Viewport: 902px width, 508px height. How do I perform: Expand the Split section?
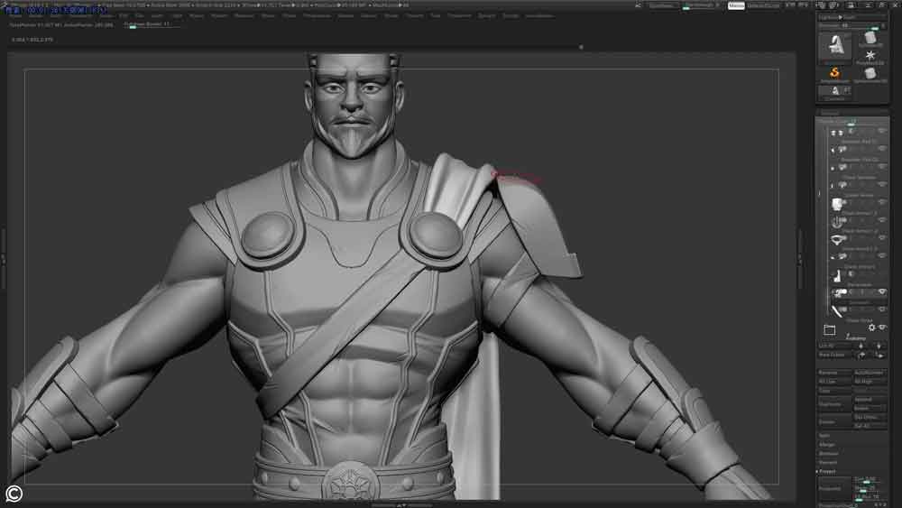point(824,436)
